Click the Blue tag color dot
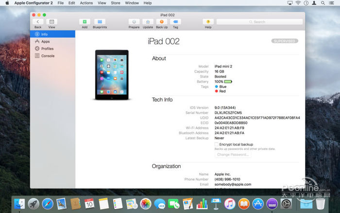Screen dimensions: 340x213 [x=216, y=87]
